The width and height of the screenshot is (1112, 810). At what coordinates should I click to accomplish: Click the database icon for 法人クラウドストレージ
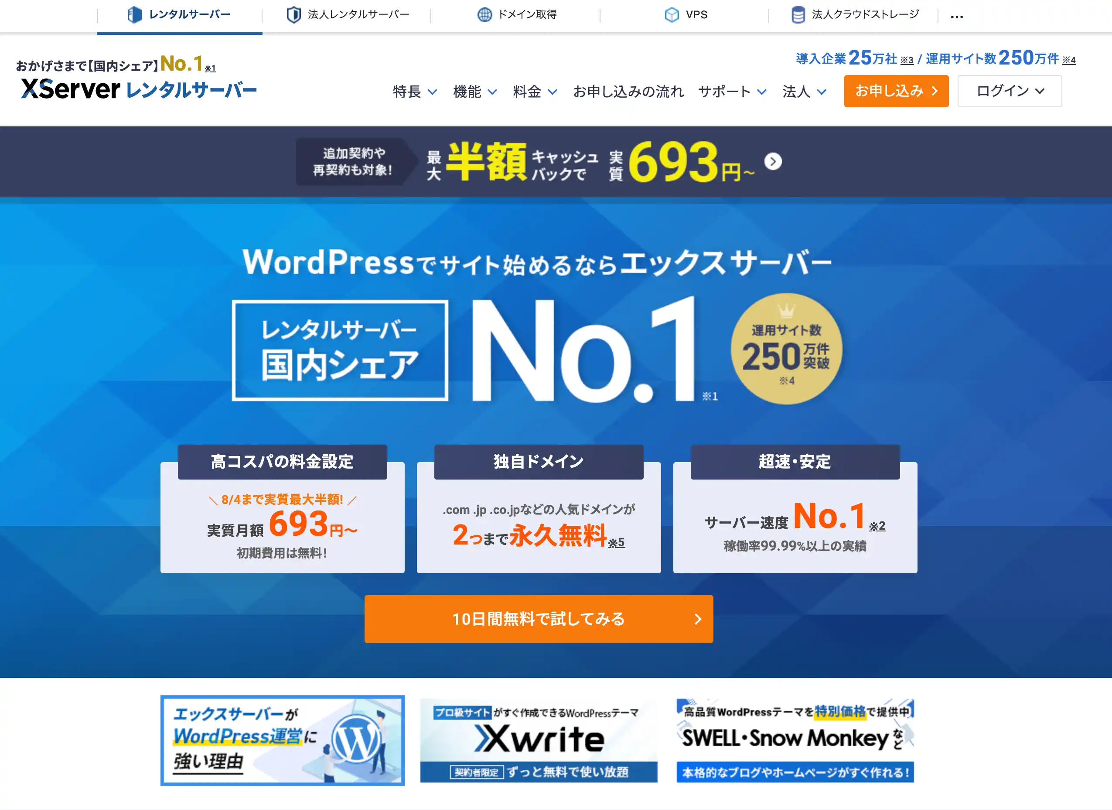tap(798, 15)
